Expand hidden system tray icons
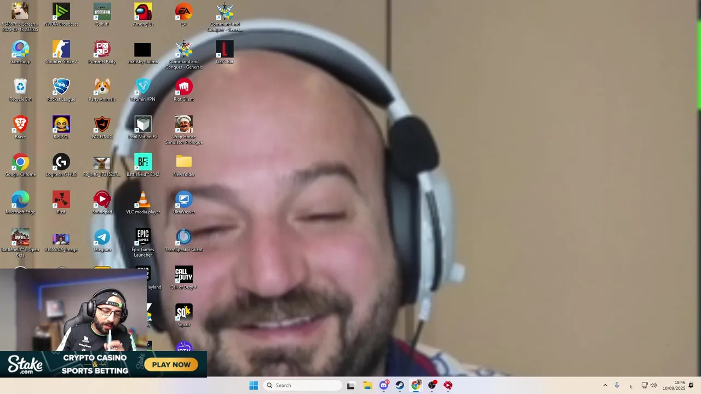The width and height of the screenshot is (701, 394). point(605,385)
